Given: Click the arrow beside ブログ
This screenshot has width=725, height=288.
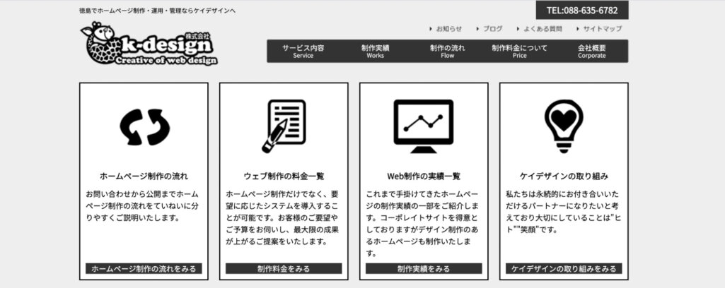Looking at the screenshot, I should pos(477,29).
